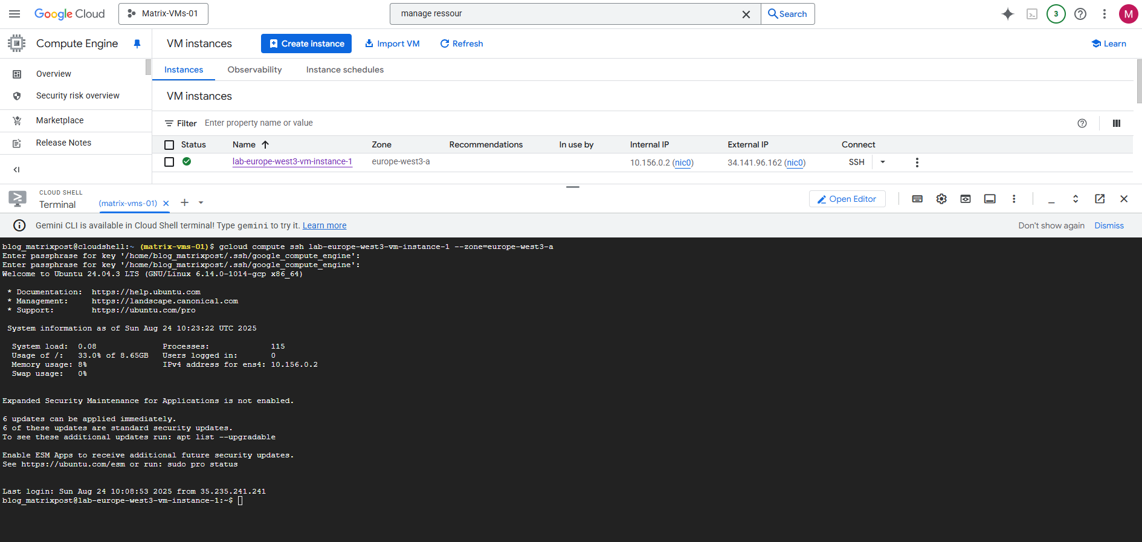
Task: Toggle the pin next to Compute Engine
Action: point(137,44)
